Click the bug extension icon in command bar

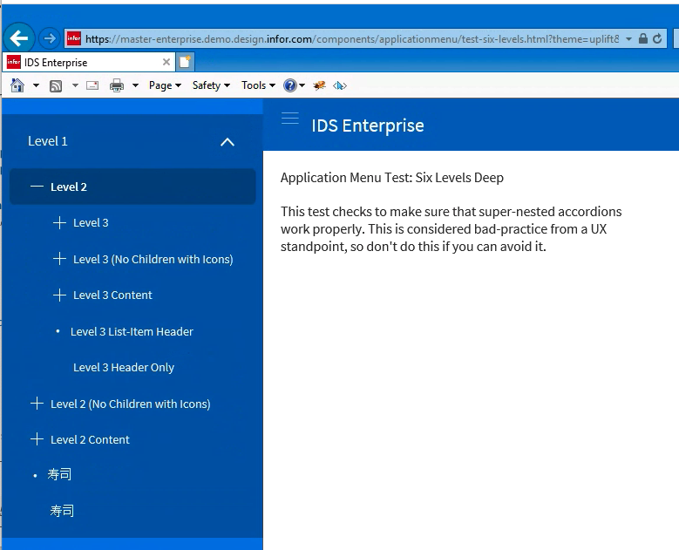320,85
